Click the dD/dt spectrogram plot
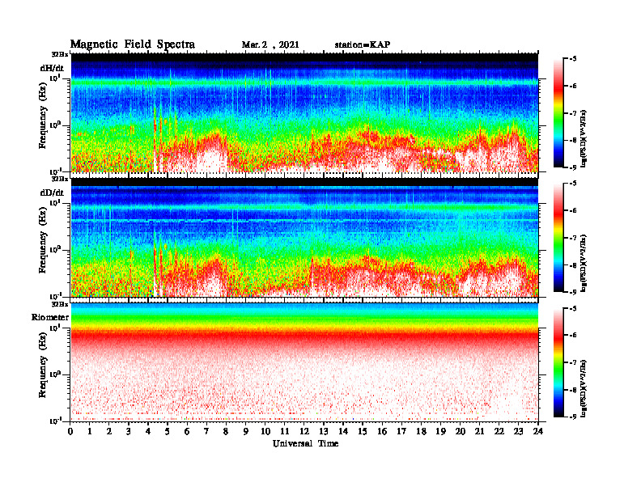Screen dimensions: 641x495 pos(304,237)
